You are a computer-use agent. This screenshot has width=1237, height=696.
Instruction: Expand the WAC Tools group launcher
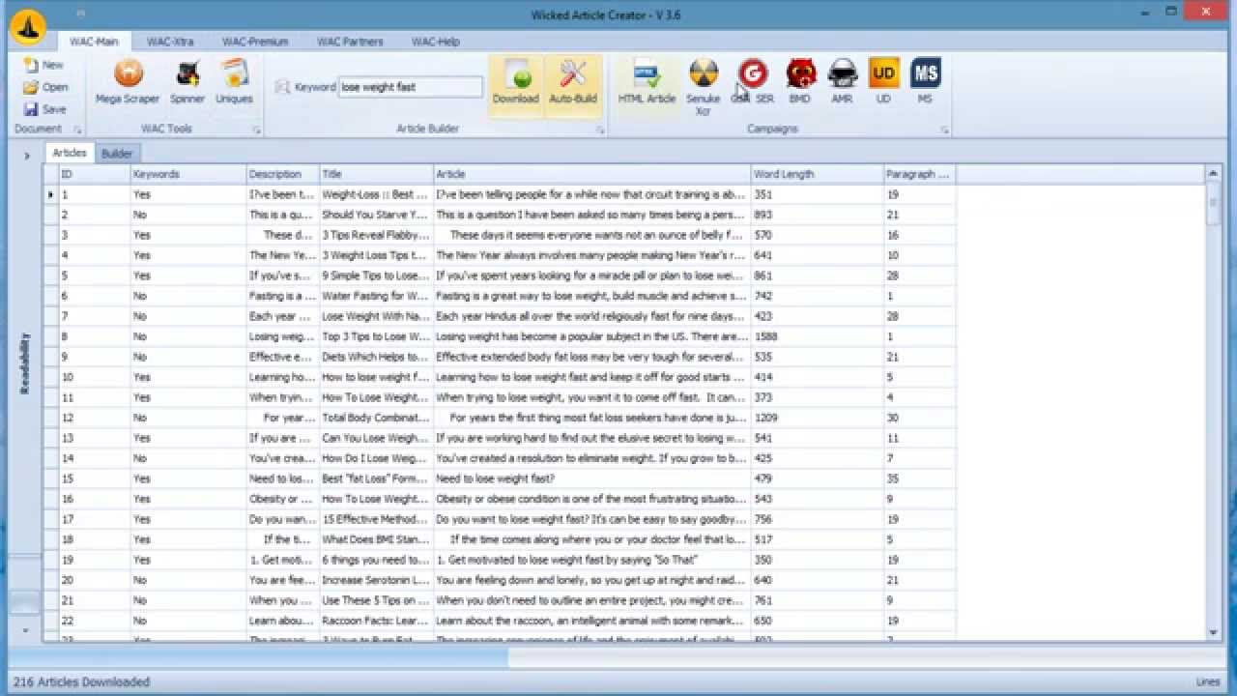click(x=257, y=130)
